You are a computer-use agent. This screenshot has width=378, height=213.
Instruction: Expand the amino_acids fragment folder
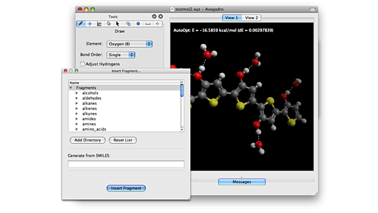77,129
